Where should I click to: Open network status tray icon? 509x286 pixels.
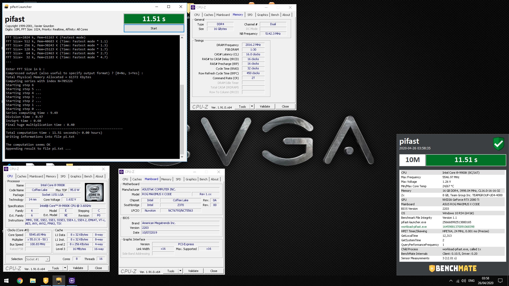(457, 281)
